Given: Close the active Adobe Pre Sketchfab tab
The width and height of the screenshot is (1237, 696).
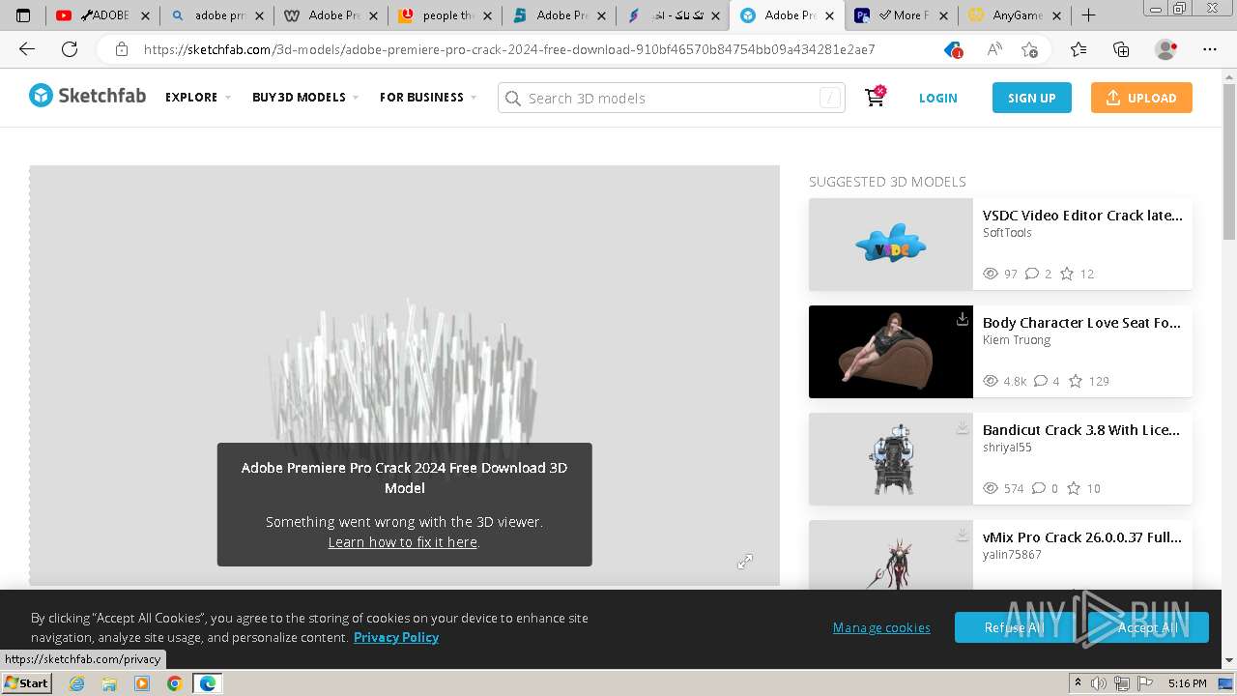Looking at the screenshot, I should coord(830,15).
